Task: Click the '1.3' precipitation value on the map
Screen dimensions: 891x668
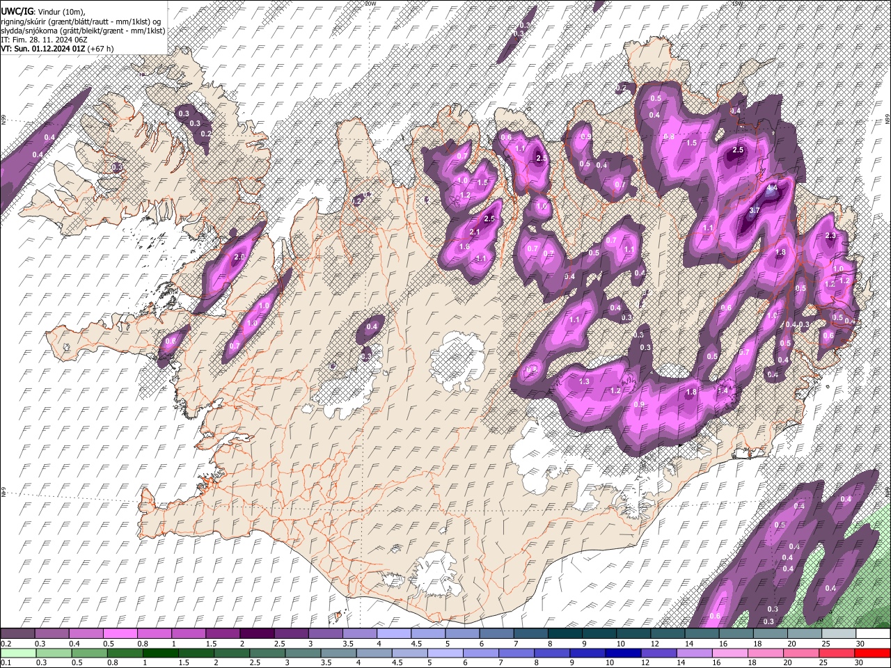Action: tap(585, 381)
